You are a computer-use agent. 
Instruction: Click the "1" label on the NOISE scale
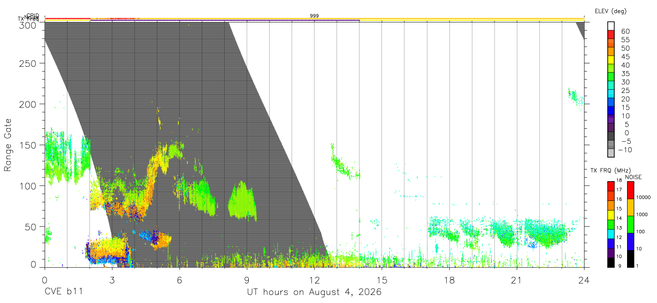click(638, 266)
